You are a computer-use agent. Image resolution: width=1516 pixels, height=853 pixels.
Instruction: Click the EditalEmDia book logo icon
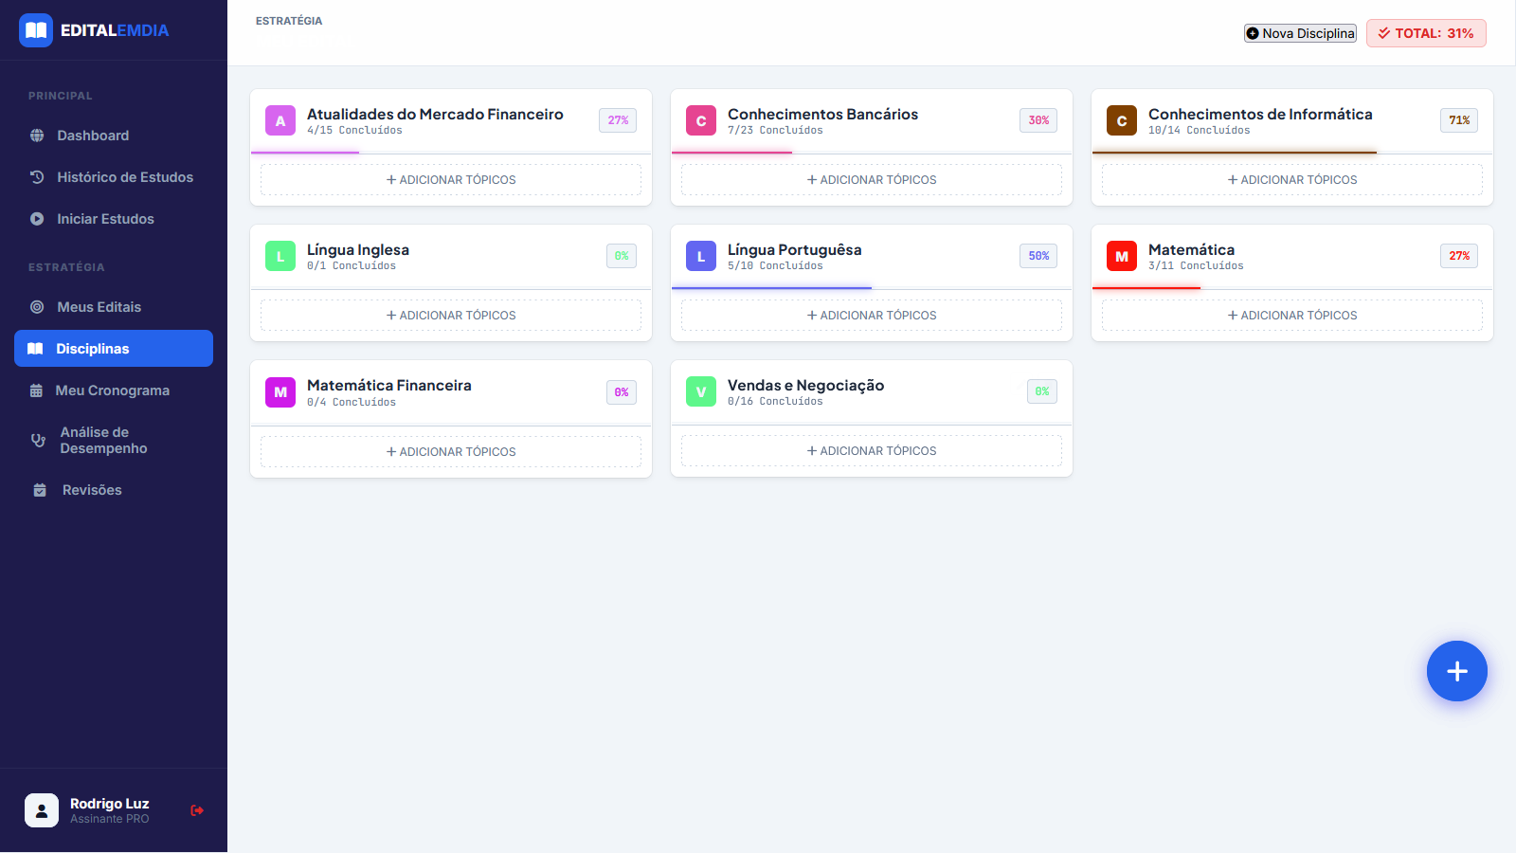(x=36, y=30)
